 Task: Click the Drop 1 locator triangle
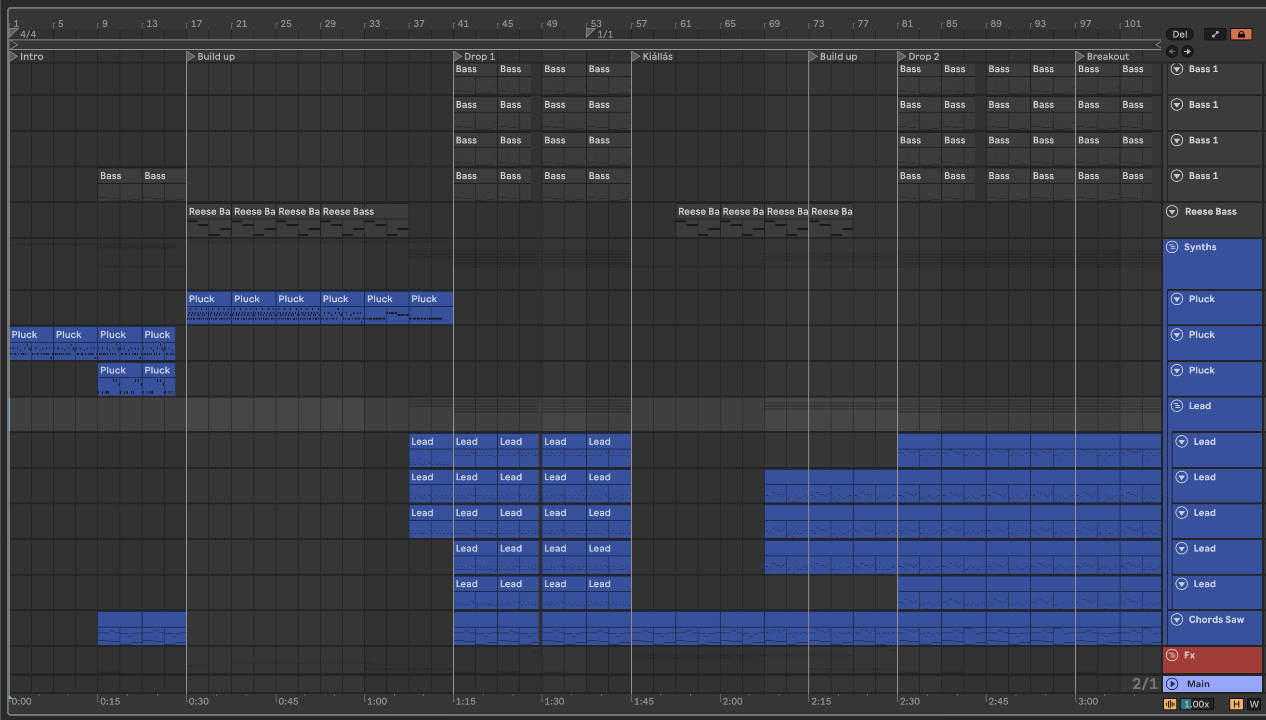(x=457, y=56)
